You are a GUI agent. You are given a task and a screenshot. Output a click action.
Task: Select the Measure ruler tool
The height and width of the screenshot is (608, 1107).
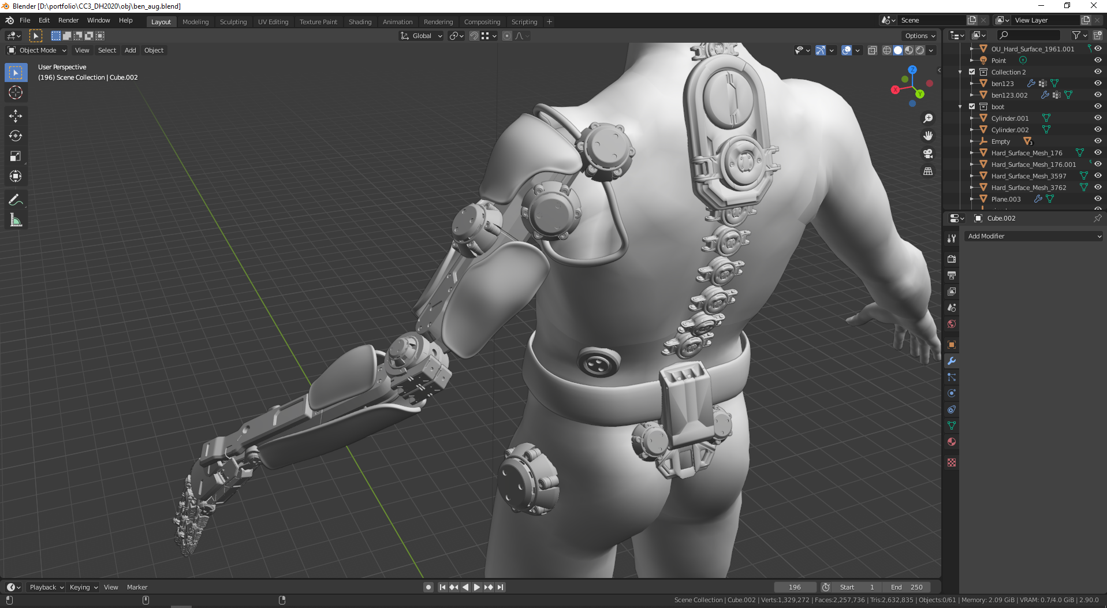click(x=16, y=220)
